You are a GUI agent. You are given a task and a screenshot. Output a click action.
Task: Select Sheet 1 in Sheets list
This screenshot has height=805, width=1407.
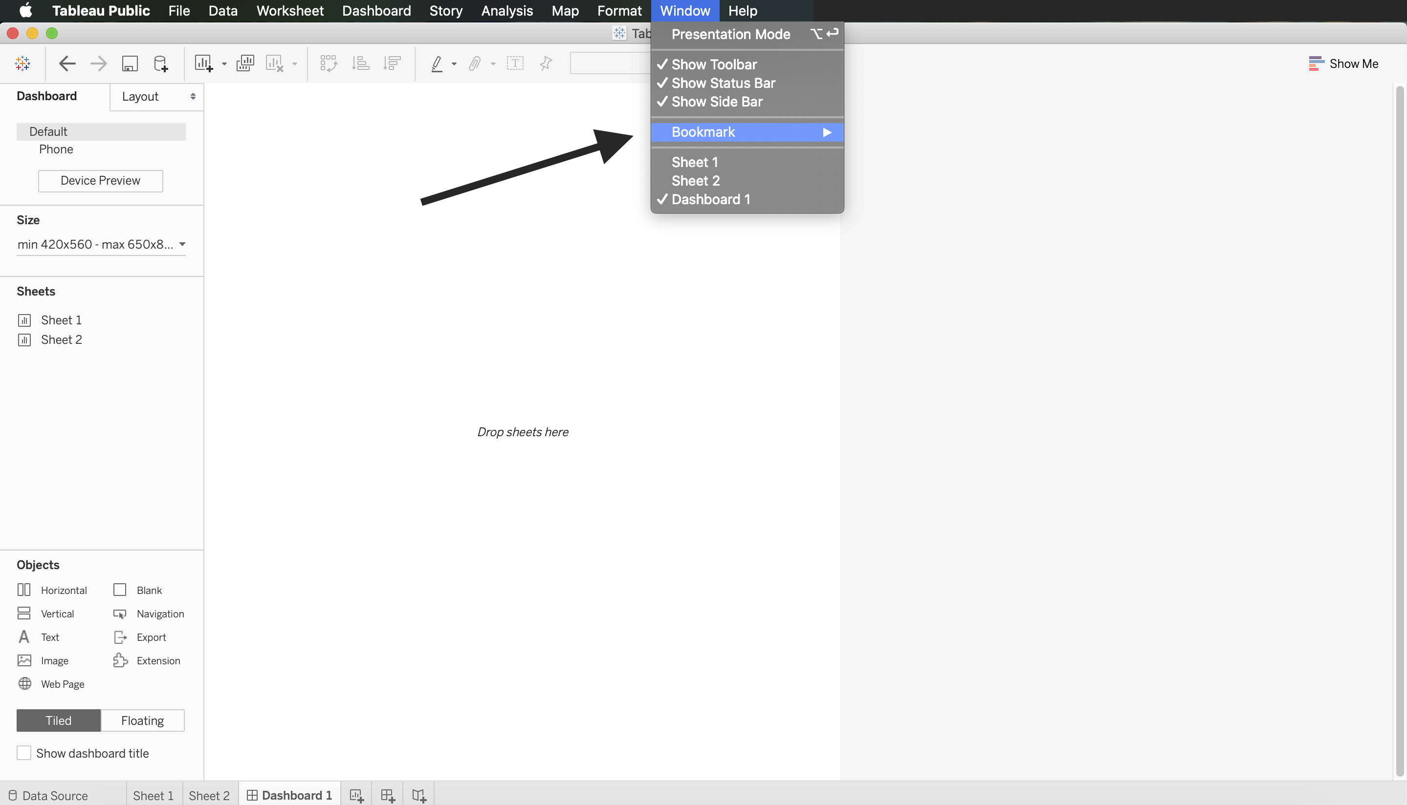point(61,320)
